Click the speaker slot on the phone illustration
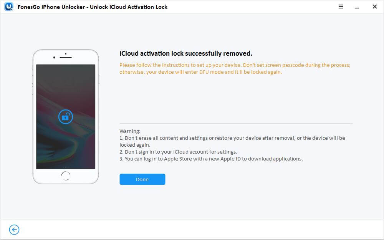The image size is (384, 240). coord(65,57)
